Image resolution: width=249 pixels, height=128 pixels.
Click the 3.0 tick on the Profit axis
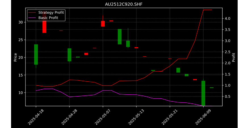[x=227, y=41]
